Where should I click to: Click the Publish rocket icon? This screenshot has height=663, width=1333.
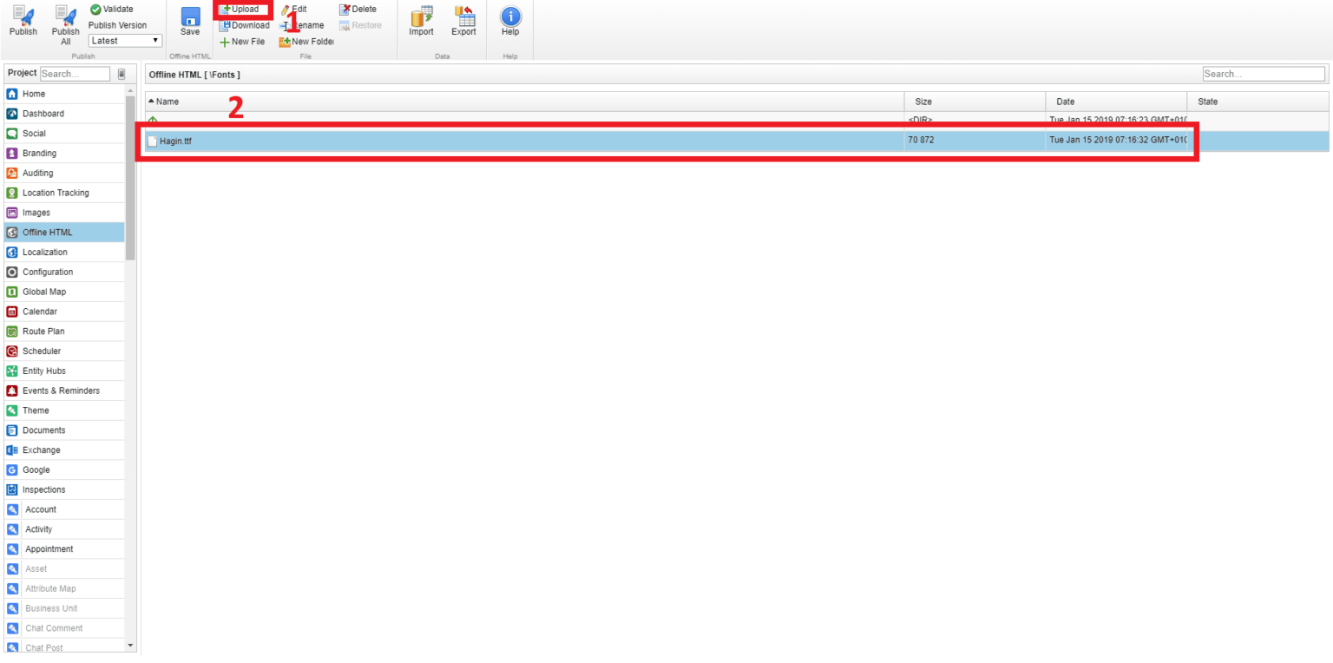23,15
